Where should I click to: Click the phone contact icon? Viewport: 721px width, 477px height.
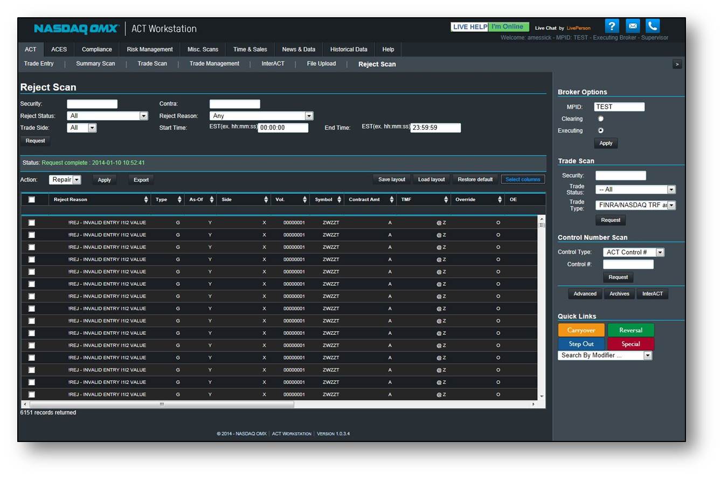(653, 26)
